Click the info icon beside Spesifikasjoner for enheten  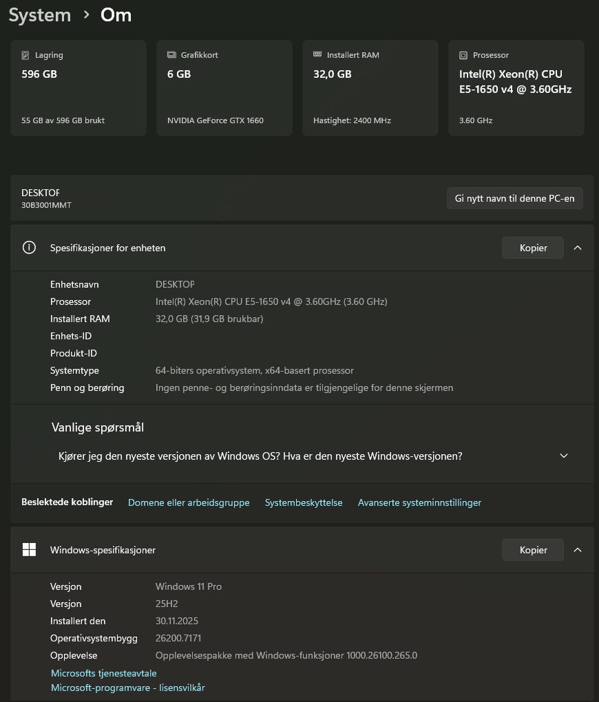tap(29, 248)
